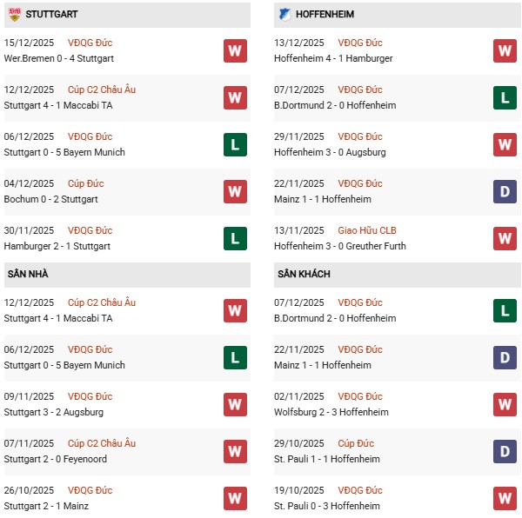
Task: Click the Stuttgart club logo icon
Action: (14, 15)
